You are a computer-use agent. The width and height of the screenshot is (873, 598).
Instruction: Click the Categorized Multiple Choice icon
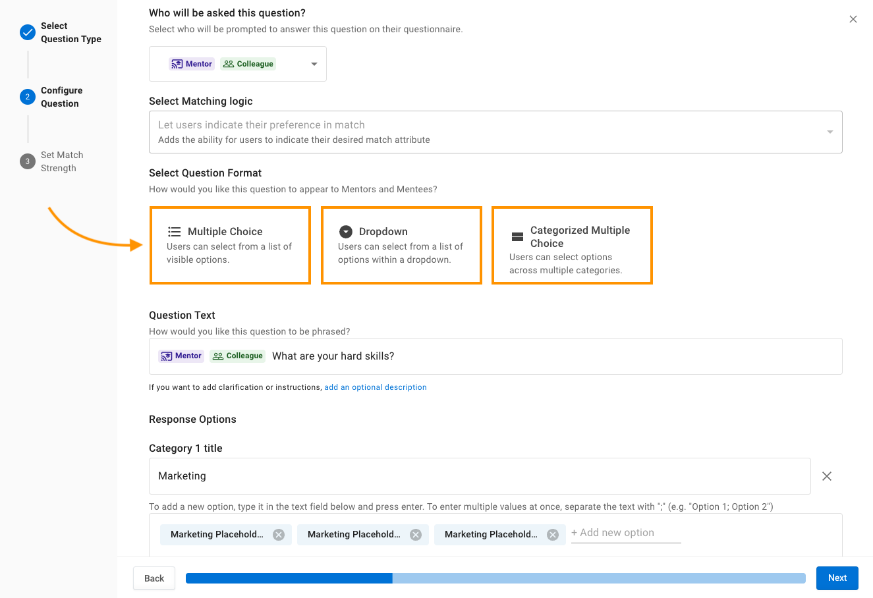point(517,237)
